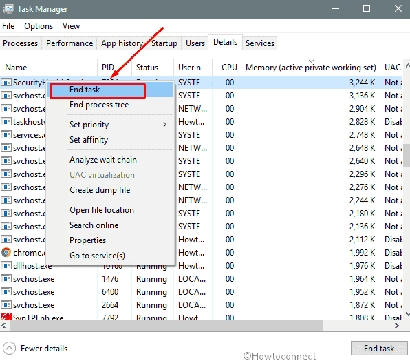Click the vertical scrollbar thumb
The height and width of the screenshot is (363, 410).
(407, 155)
